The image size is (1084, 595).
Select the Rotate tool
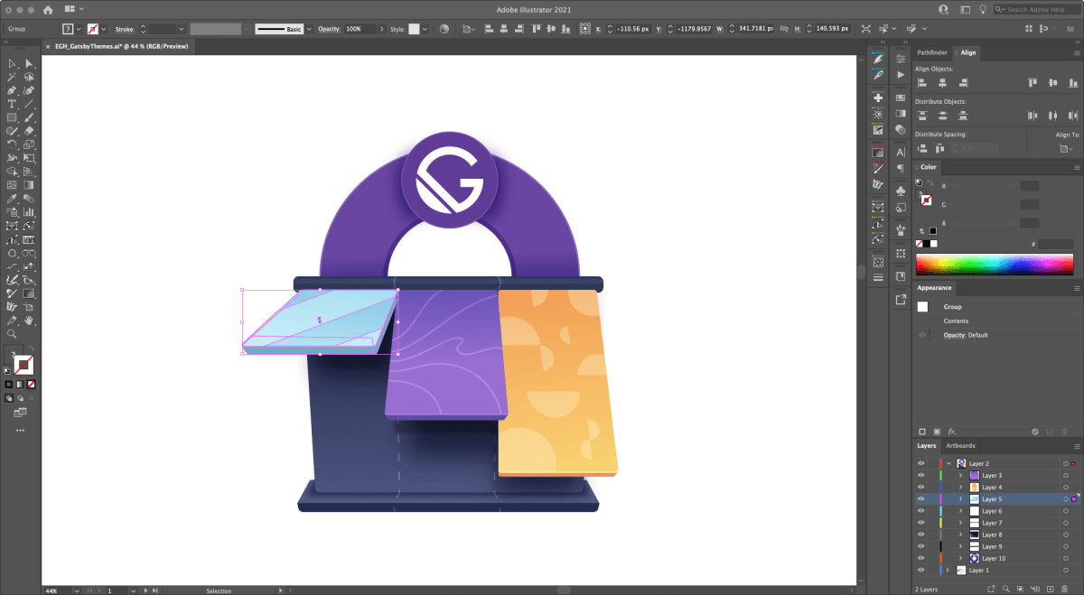[x=13, y=144]
